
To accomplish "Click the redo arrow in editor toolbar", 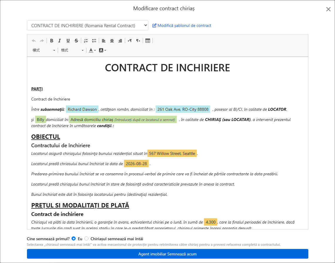I will [42, 41].
